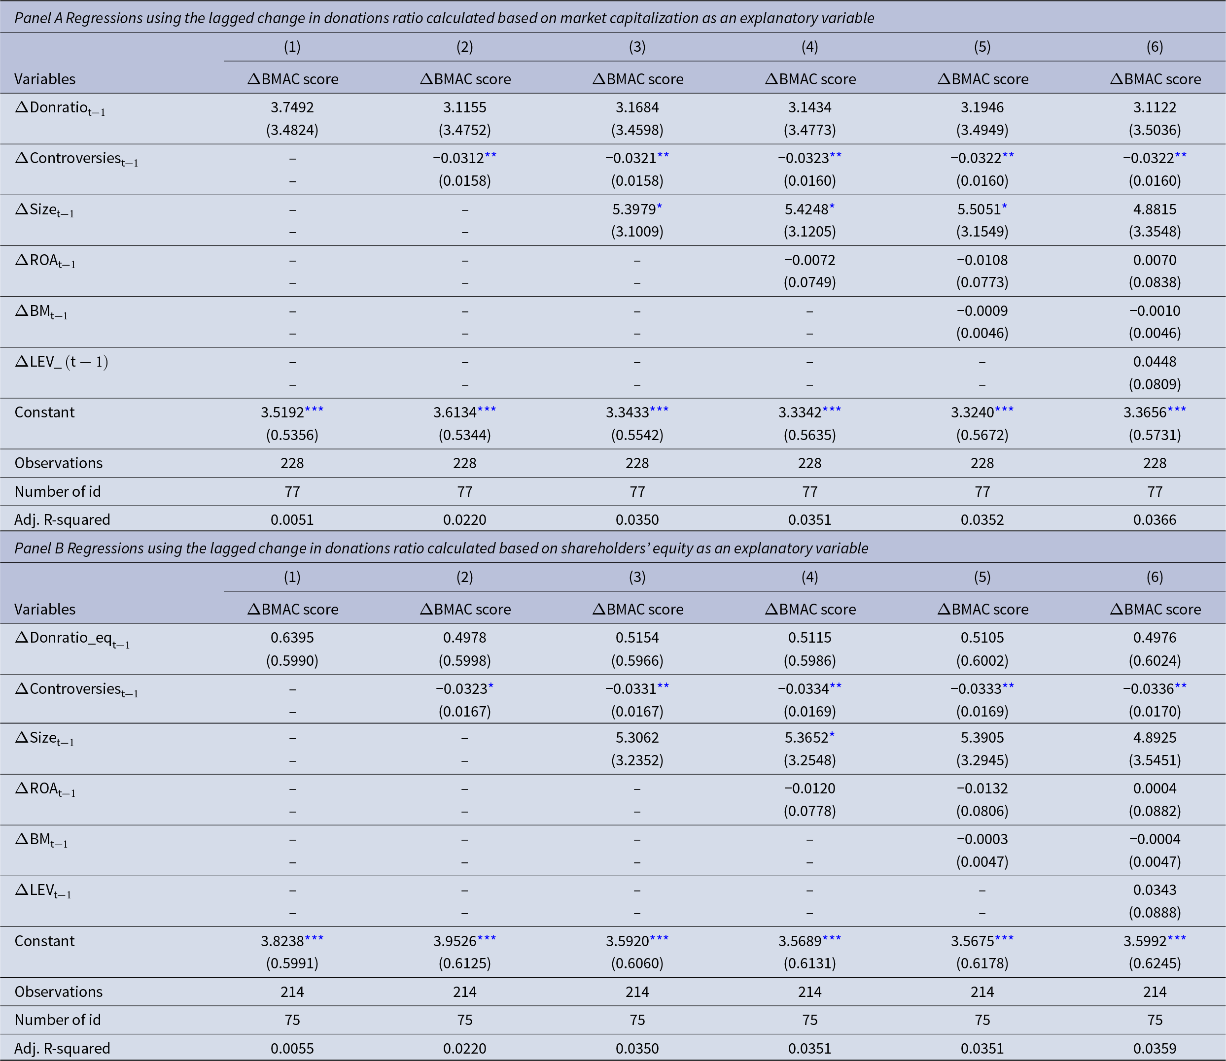The width and height of the screenshot is (1226, 1061).
Task: Click the coefficient 4.8925 cell
Action: [1155, 737]
